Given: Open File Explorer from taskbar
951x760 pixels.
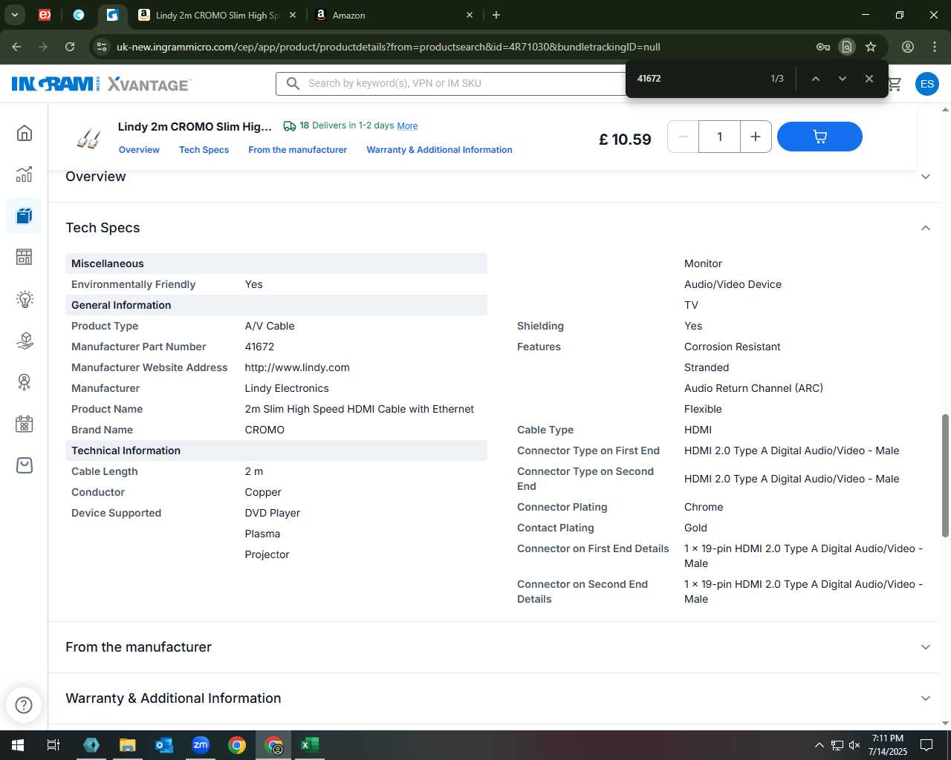Looking at the screenshot, I should tap(128, 745).
